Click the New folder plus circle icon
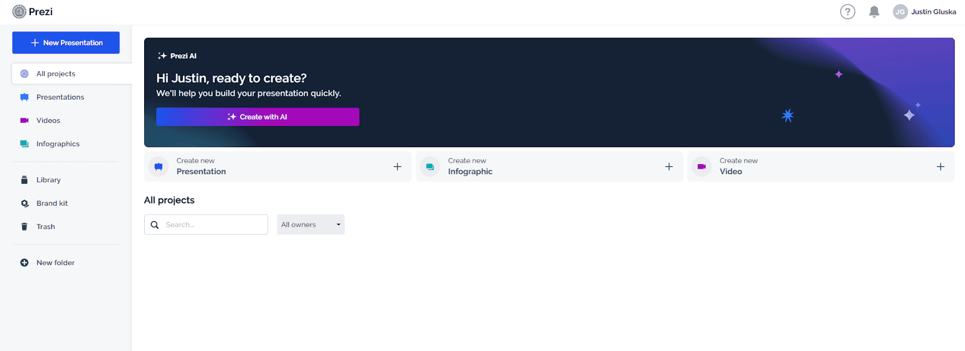The height and width of the screenshot is (351, 965). pos(24,263)
